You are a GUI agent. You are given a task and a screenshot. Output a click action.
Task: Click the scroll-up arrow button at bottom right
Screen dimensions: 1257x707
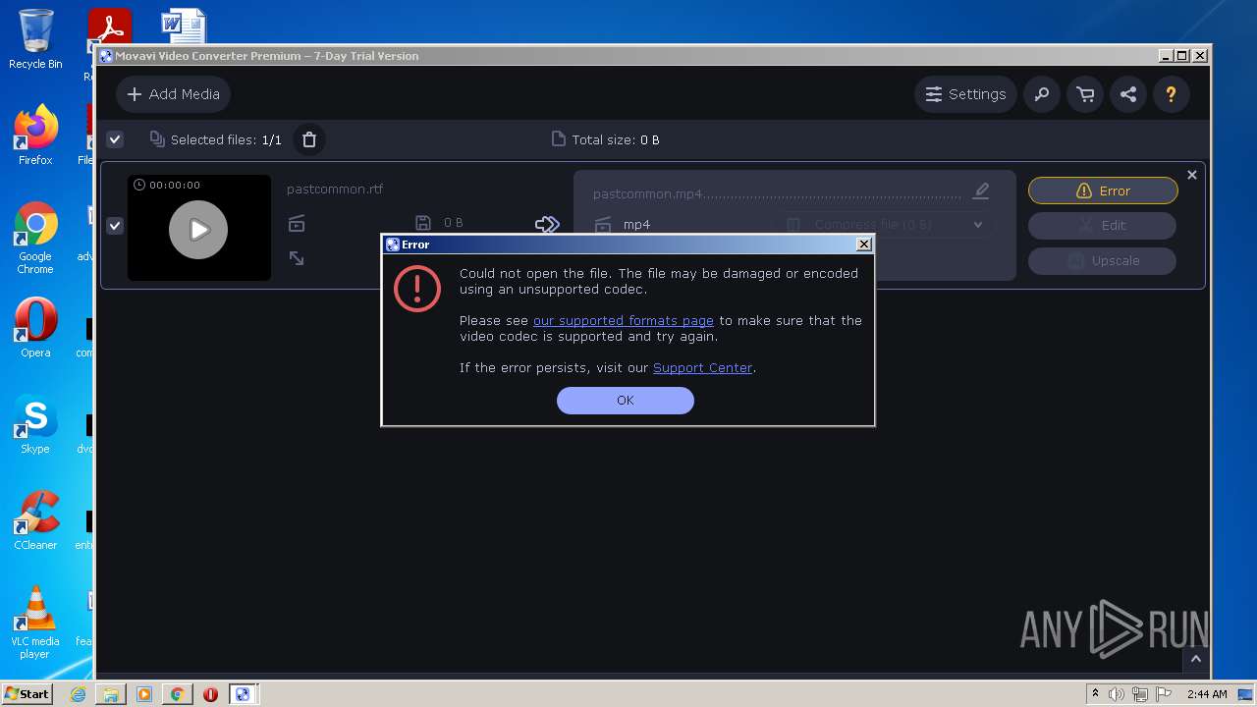[x=1195, y=660]
